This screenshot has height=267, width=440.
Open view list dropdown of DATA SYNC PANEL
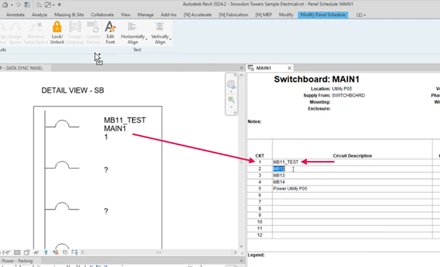[x=241, y=68]
